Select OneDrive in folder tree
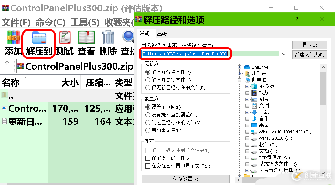This screenshot has height=185, width=335. tap(260, 67)
